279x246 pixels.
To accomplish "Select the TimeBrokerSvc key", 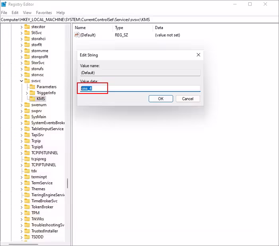I will pyautogui.click(x=44, y=201).
